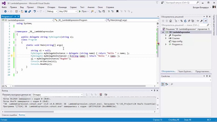Image resolution: width=217 pixels, height=122 pixels.
Task: Toggle Preview Selected Items button in Solution Explorer
Action: point(205,21)
